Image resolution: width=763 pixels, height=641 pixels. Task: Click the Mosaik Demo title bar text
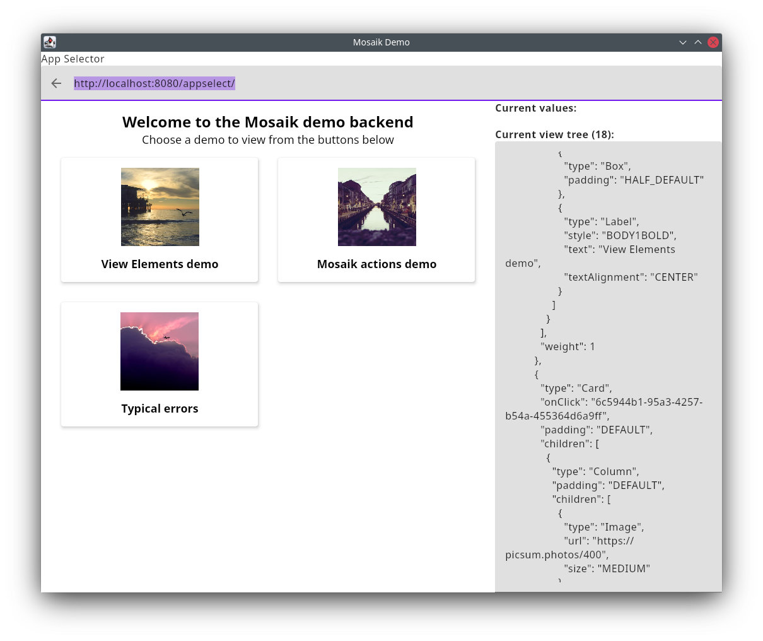(381, 42)
